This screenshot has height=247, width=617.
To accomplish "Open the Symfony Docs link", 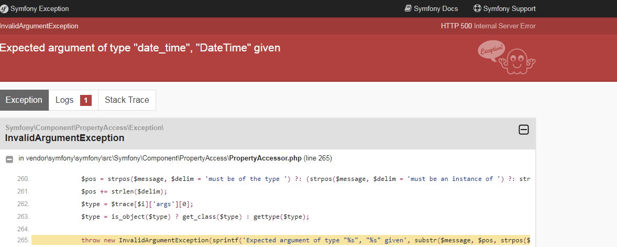I will click(x=431, y=9).
